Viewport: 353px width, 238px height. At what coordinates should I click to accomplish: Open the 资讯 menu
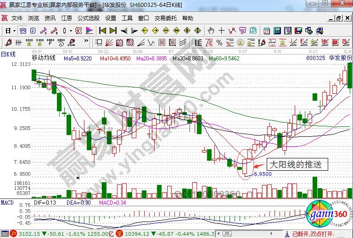click(50, 18)
